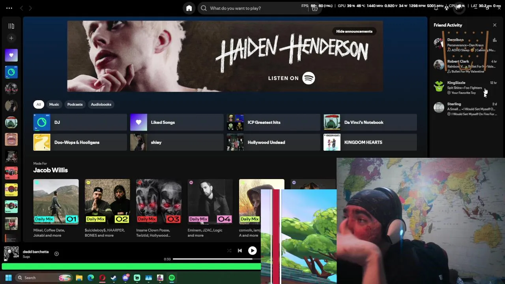The width and height of the screenshot is (505, 284).
Task: Go forward with the right arrow
Action: coord(30,8)
